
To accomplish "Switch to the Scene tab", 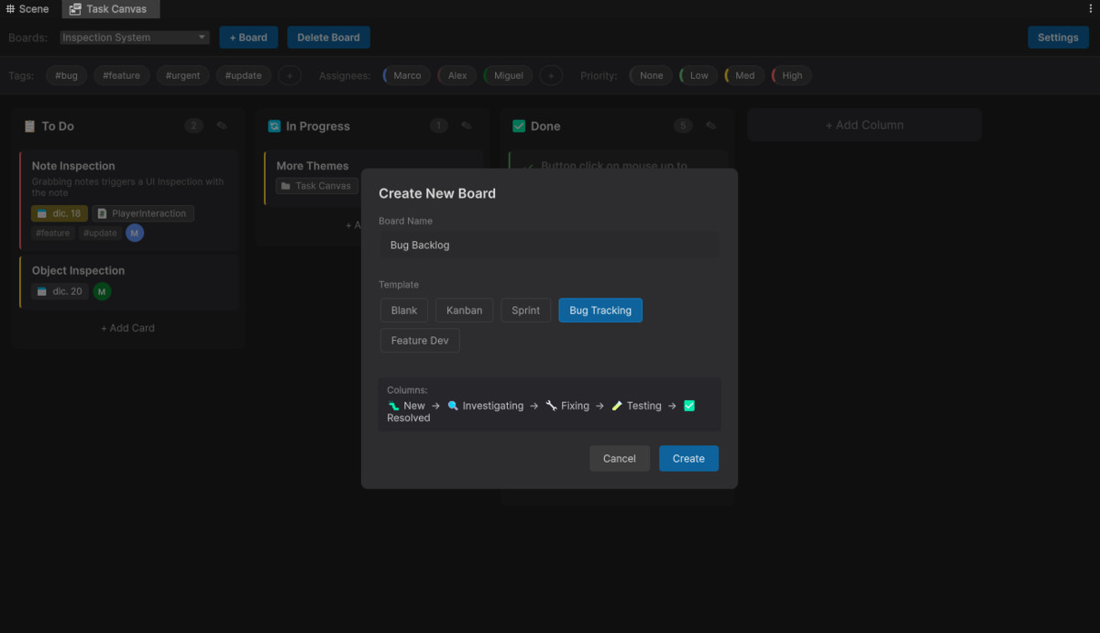I will pyautogui.click(x=27, y=8).
